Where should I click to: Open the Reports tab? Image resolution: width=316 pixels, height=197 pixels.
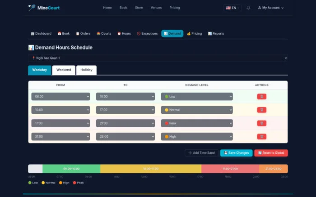[x=216, y=34]
